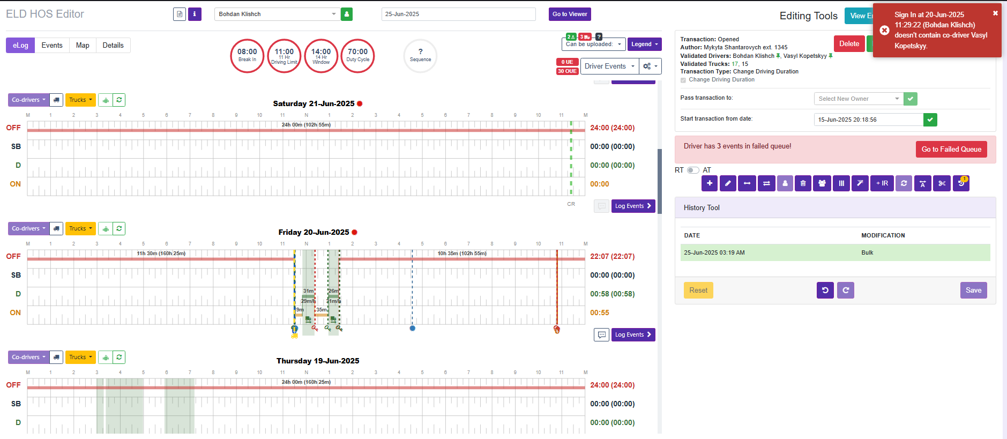1007x439 pixels.
Task: Click the group co-drivers tool
Action: click(822, 183)
